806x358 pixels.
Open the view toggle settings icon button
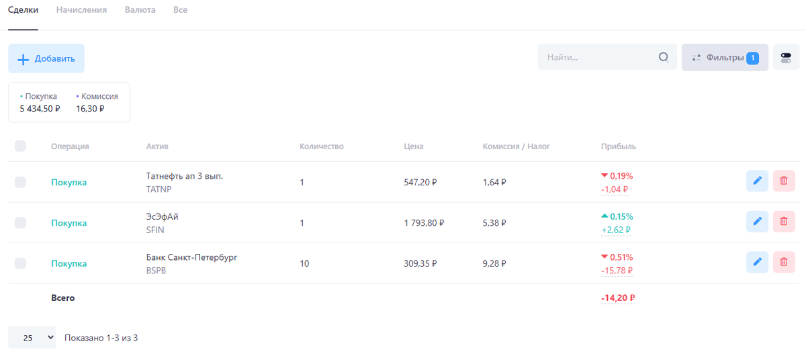tap(786, 58)
